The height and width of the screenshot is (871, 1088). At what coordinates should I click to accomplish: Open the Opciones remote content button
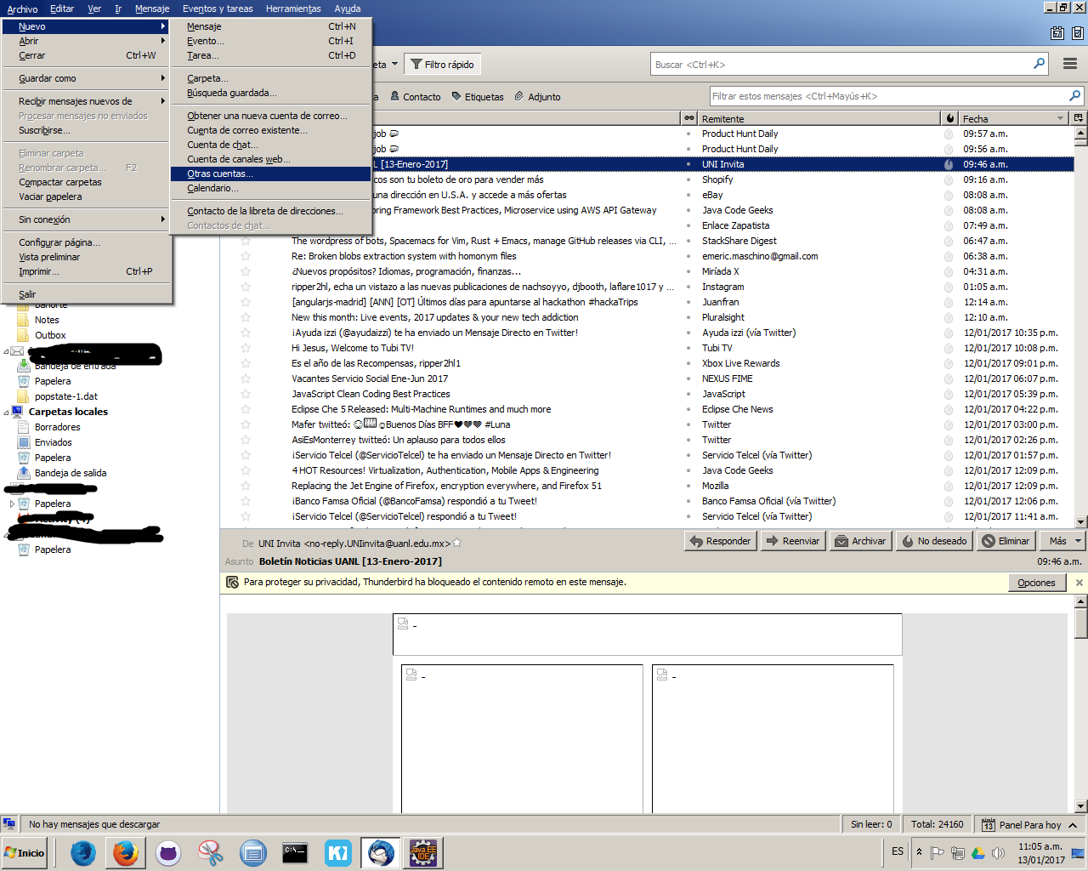click(x=1036, y=583)
